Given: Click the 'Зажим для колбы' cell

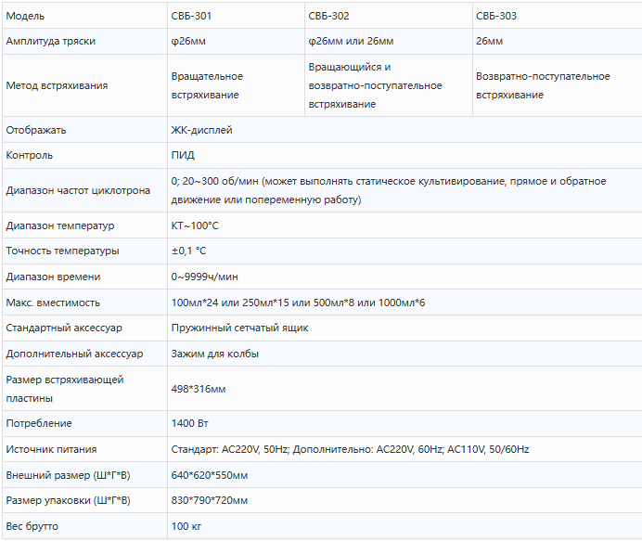Looking at the screenshot, I should click(x=215, y=354).
